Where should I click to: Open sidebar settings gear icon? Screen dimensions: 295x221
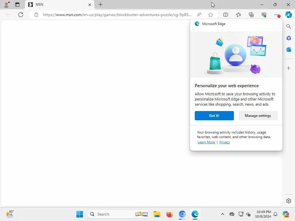289,201
